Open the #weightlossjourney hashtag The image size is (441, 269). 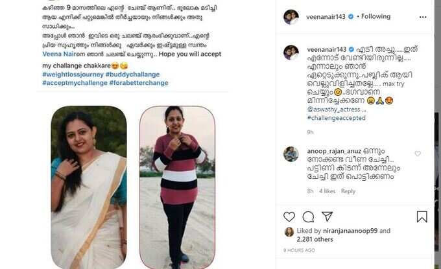[x=73, y=75]
